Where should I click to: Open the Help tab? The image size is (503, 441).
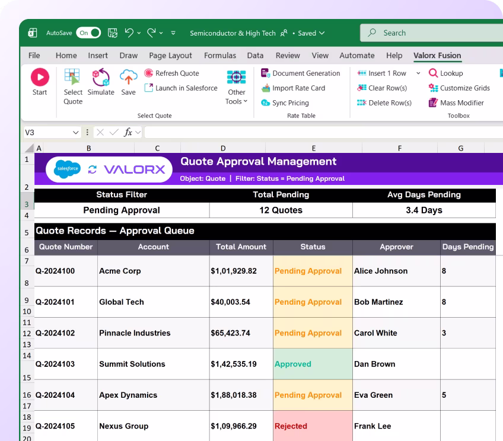pyautogui.click(x=394, y=56)
